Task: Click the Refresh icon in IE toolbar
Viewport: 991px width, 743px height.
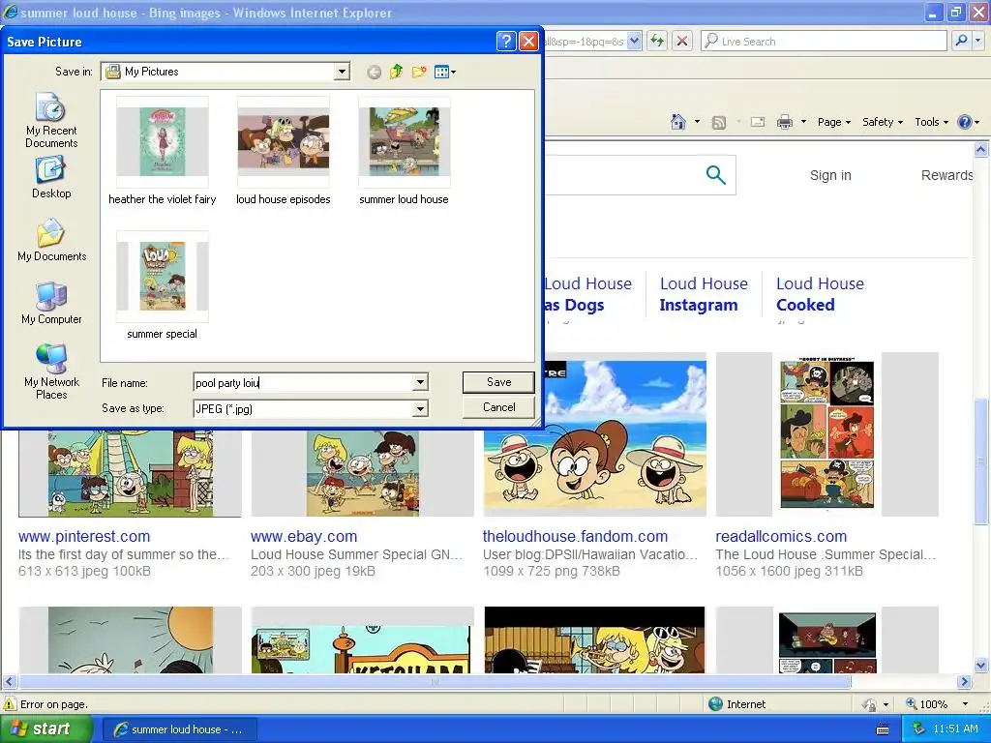Action: click(x=657, y=41)
